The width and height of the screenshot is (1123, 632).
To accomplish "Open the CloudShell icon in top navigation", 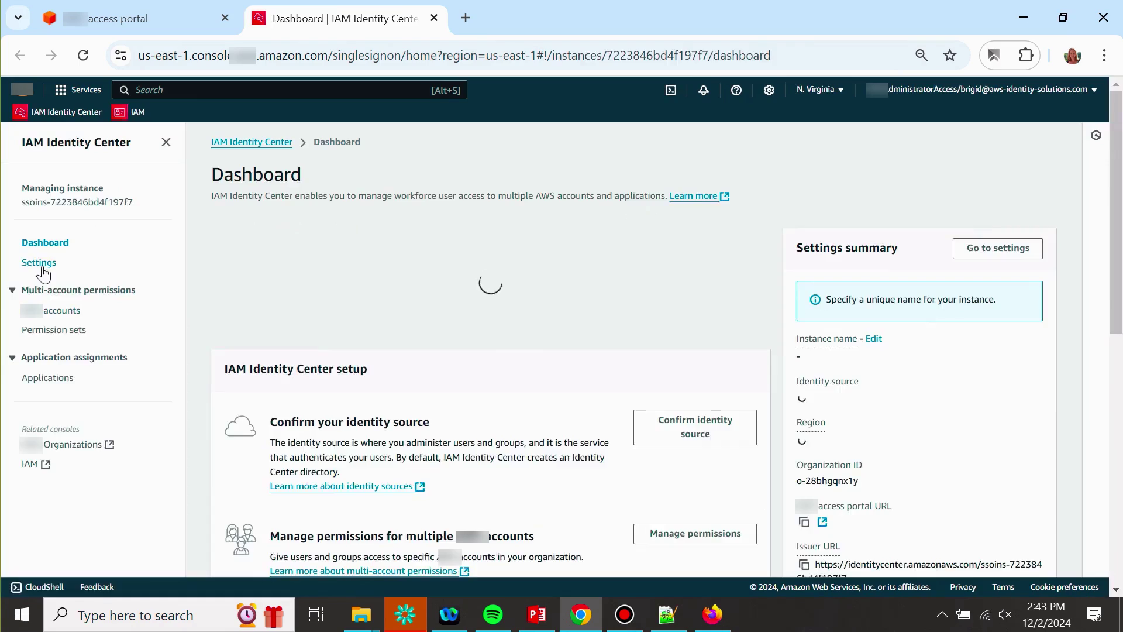I will (671, 90).
